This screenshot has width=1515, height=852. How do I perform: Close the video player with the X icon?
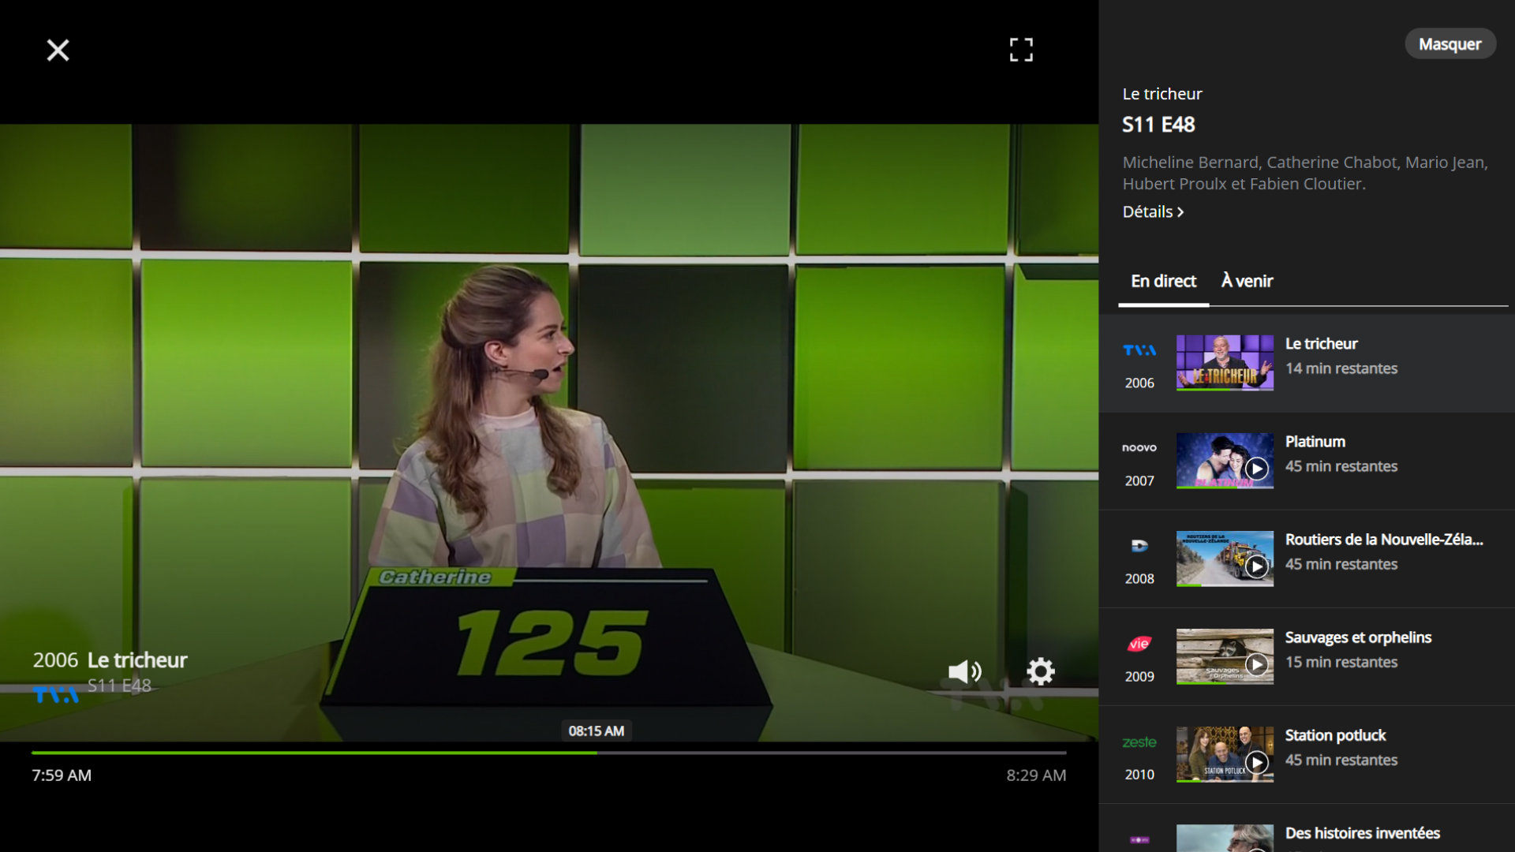click(58, 50)
